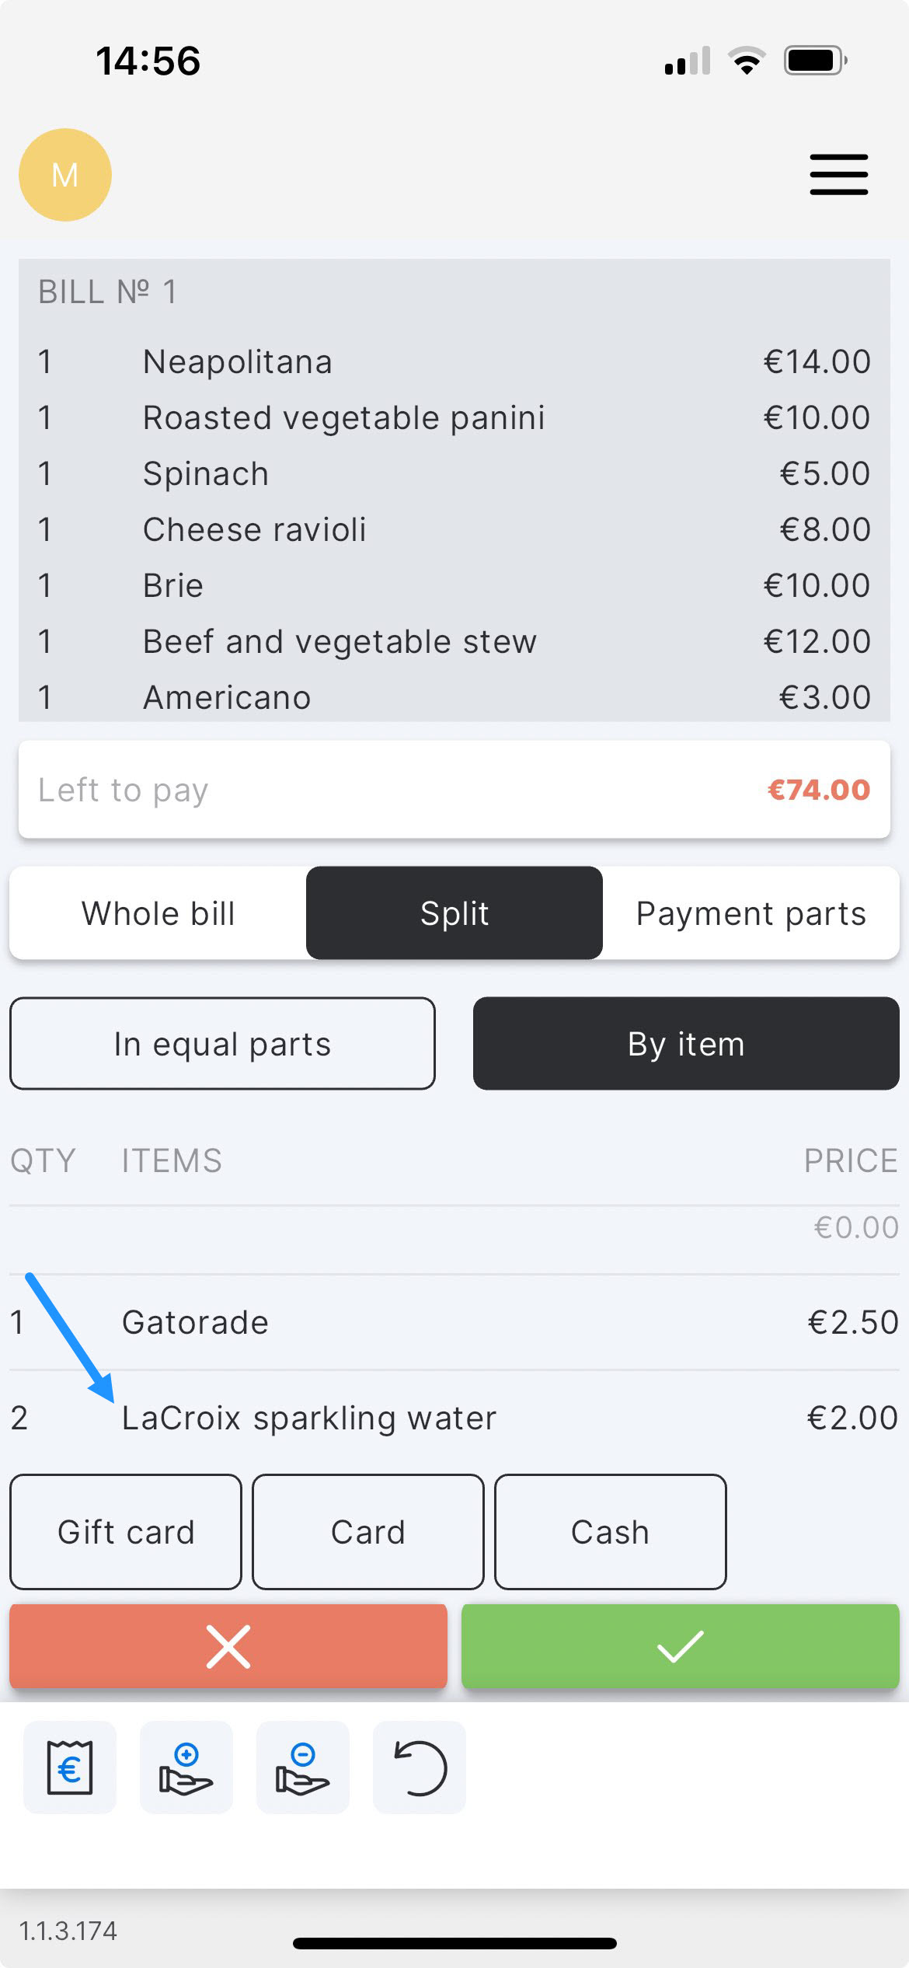Image resolution: width=909 pixels, height=1968 pixels.
Task: Tap the Left to pay amount field
Action: [x=454, y=790]
